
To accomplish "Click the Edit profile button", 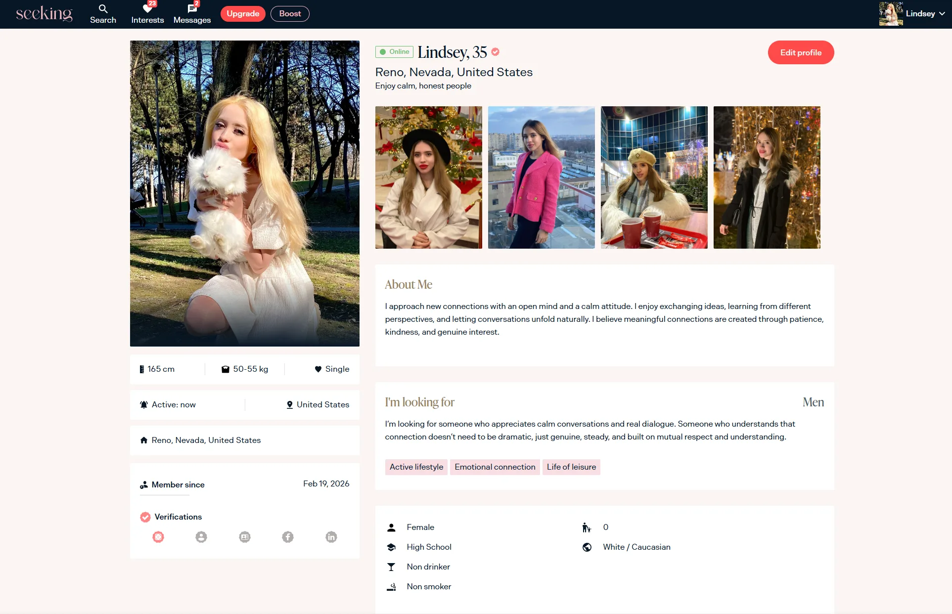I will click(801, 52).
